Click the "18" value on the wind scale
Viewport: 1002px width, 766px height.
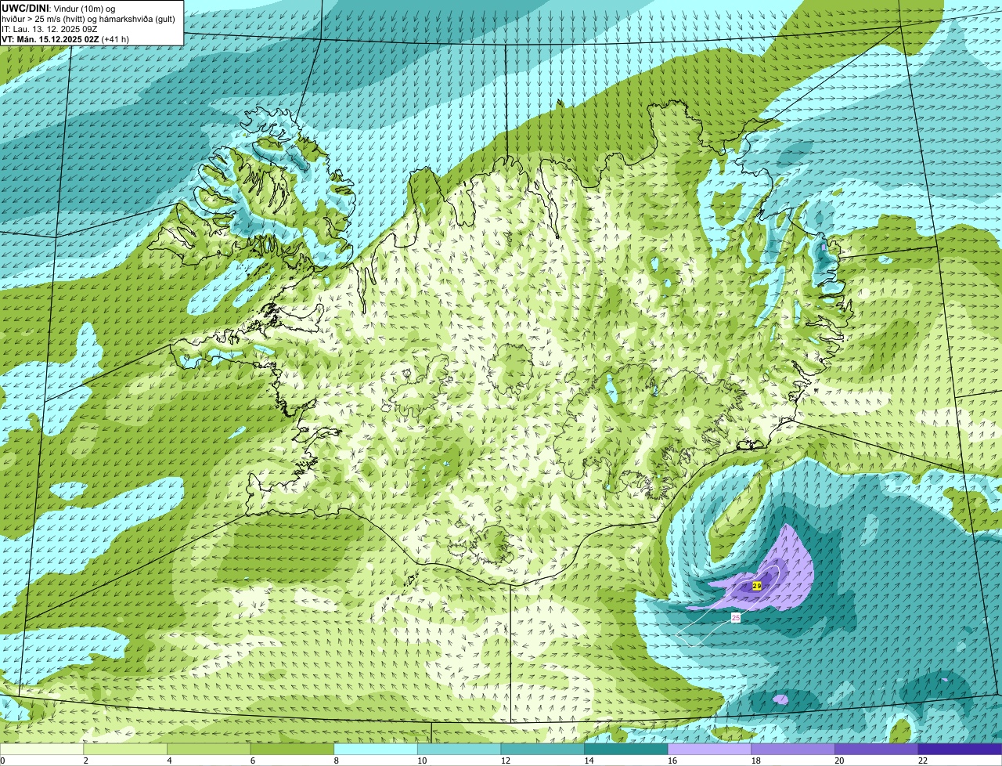756,761
